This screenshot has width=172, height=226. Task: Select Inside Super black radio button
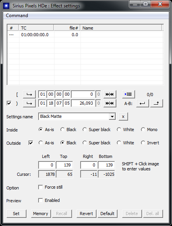coord(84,130)
